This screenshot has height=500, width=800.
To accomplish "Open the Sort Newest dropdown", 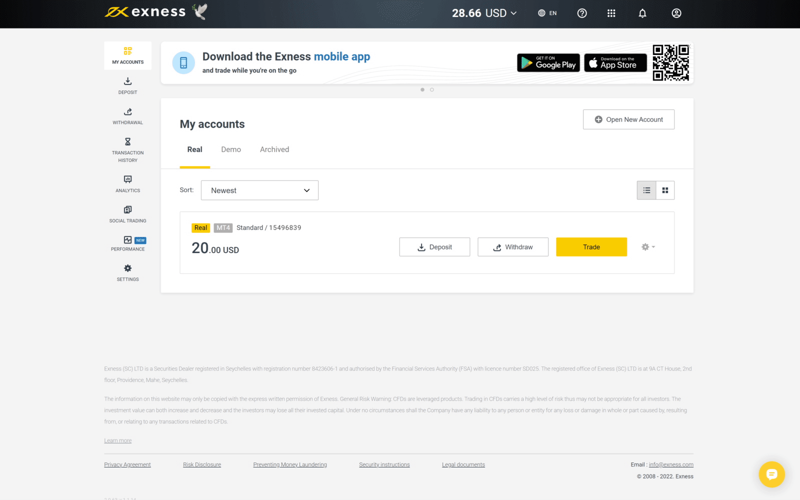I will pos(259,190).
